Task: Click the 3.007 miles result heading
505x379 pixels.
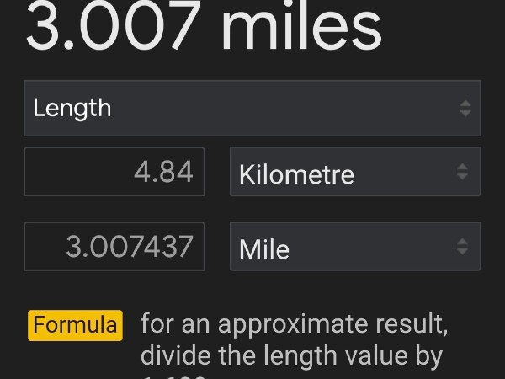Action: (203, 26)
